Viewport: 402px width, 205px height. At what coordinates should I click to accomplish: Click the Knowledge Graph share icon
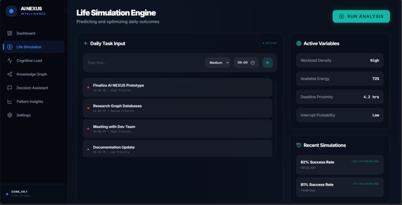(10, 74)
